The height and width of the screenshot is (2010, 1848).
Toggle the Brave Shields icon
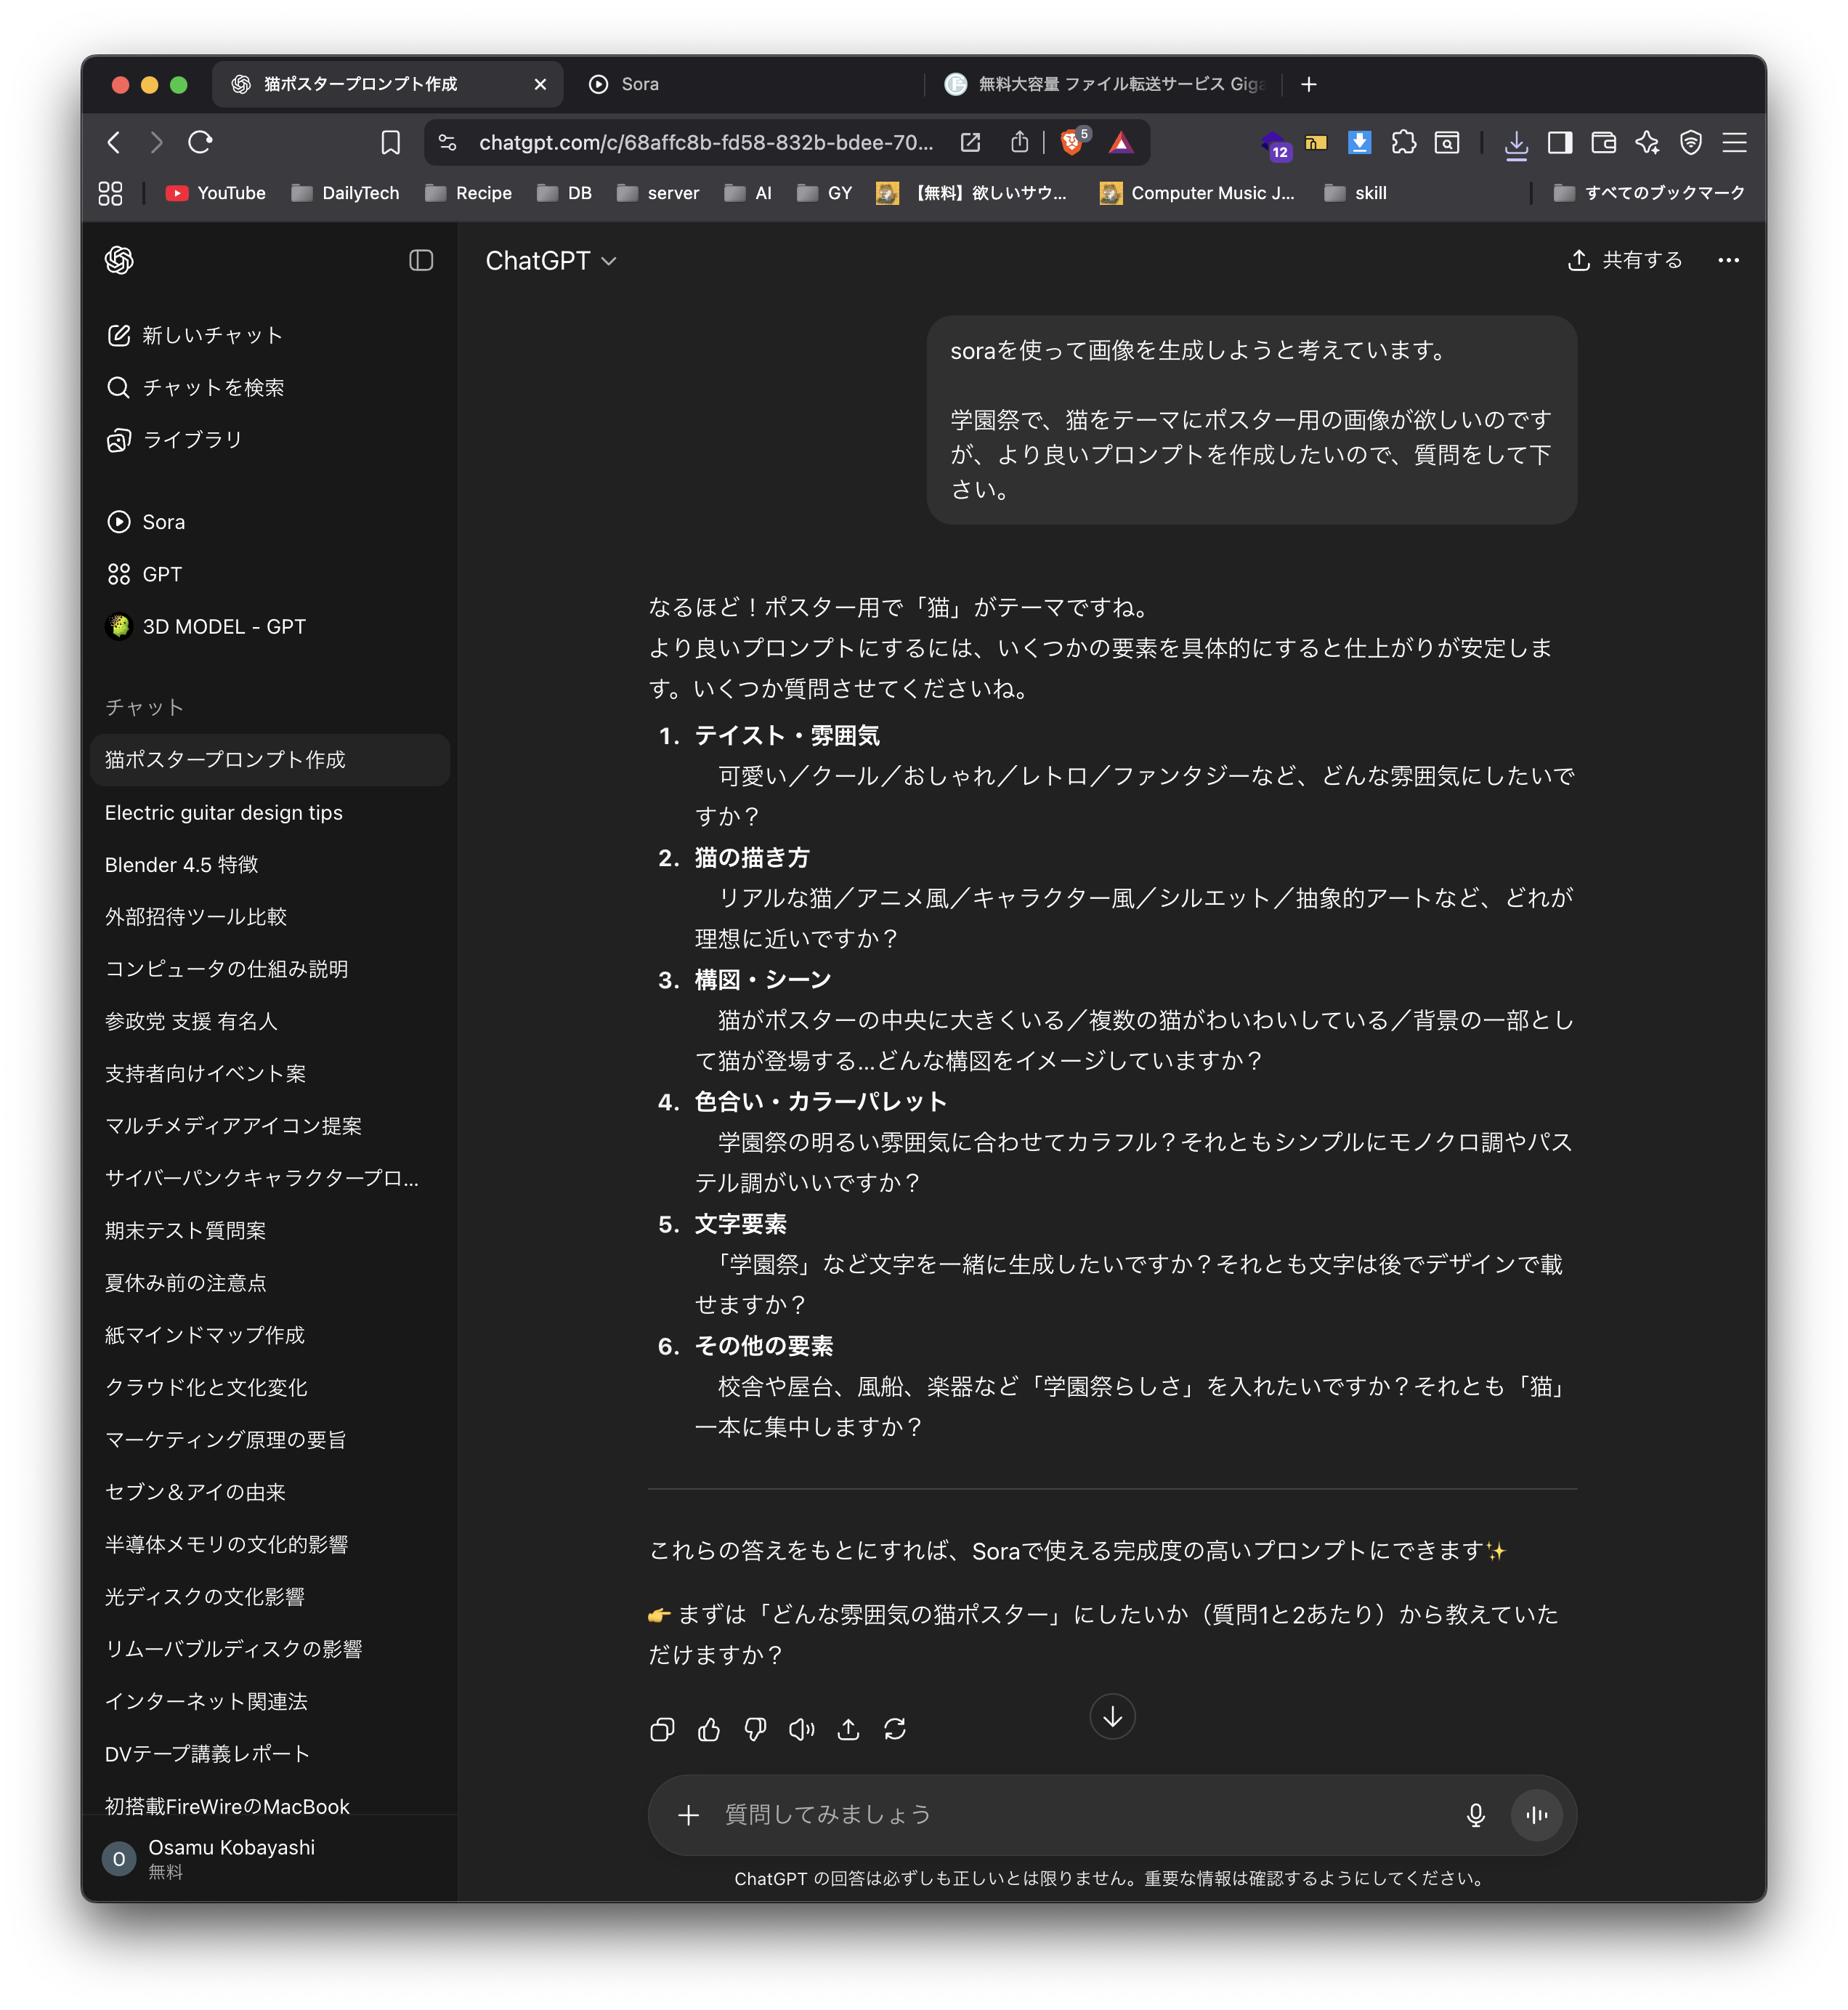(1072, 142)
